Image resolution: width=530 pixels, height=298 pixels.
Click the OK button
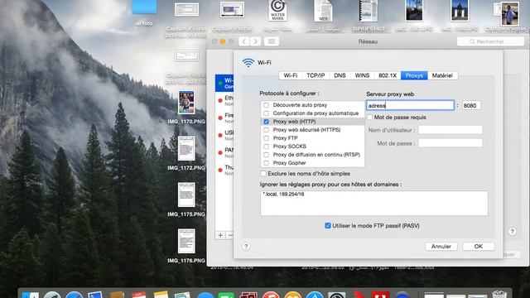479,247
